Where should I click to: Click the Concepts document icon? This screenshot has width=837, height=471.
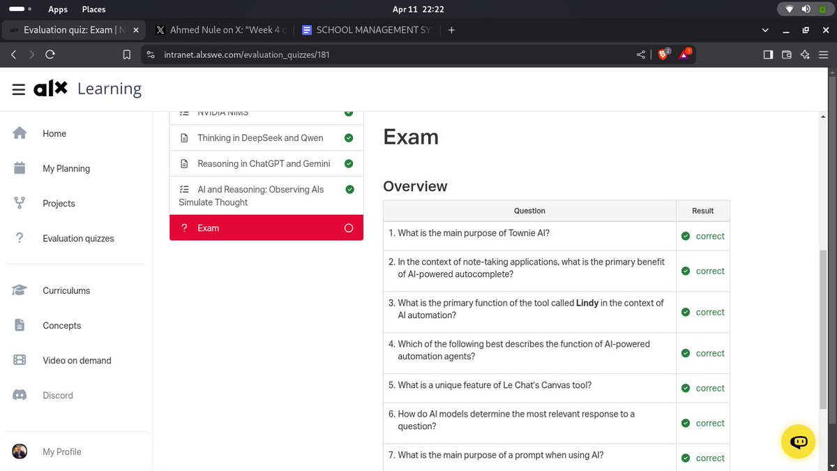pos(20,325)
